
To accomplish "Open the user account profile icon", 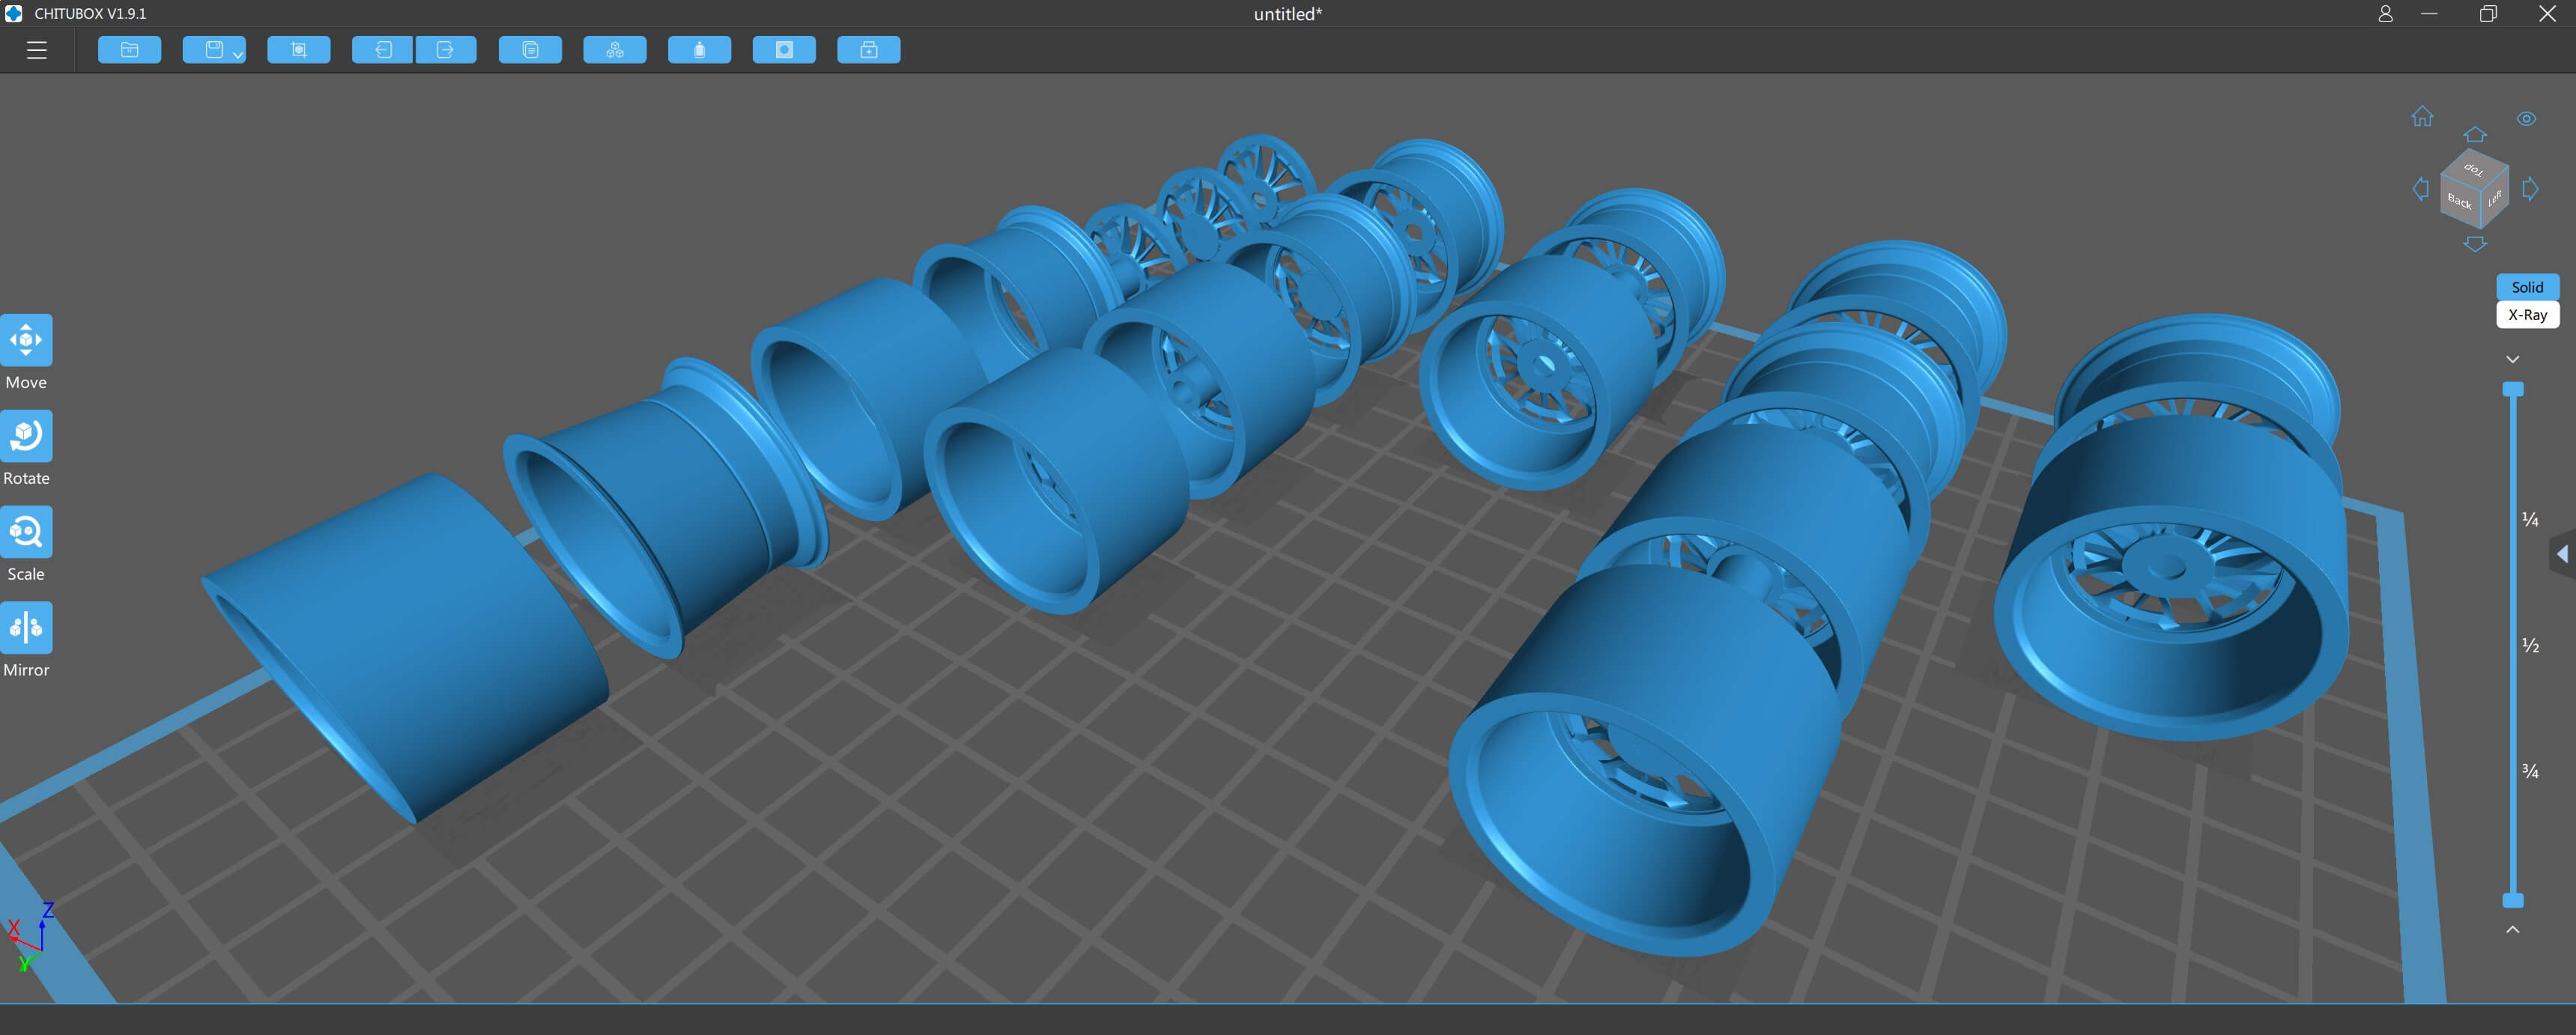I will click(2386, 14).
